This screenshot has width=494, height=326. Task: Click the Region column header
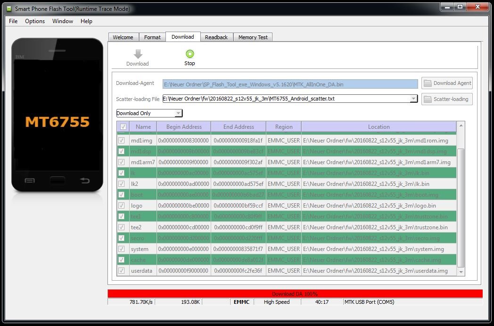284,127
